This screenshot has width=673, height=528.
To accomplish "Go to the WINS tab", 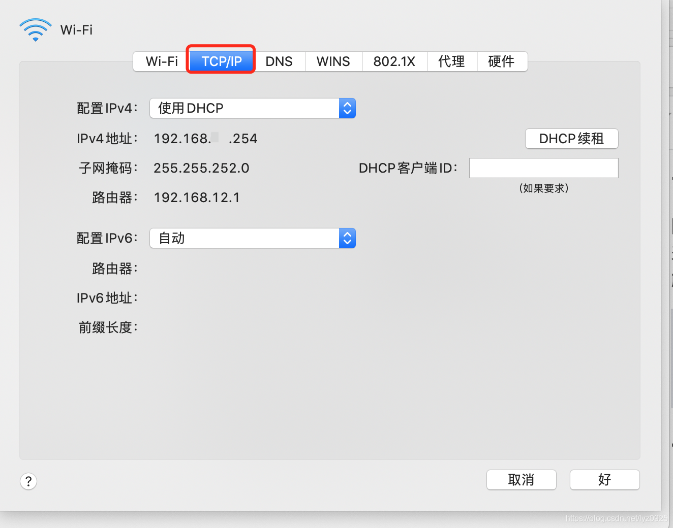I will 333,61.
